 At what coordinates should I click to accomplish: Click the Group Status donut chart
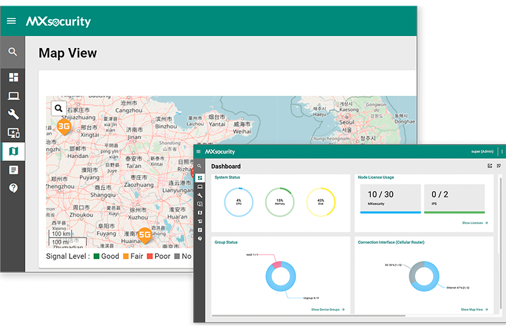[x=281, y=276]
